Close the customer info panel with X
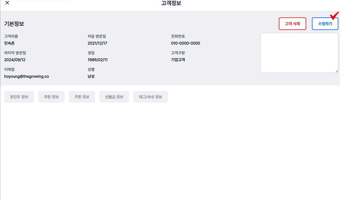Image resolution: width=340 pixels, height=200 pixels. [x=7, y=3]
